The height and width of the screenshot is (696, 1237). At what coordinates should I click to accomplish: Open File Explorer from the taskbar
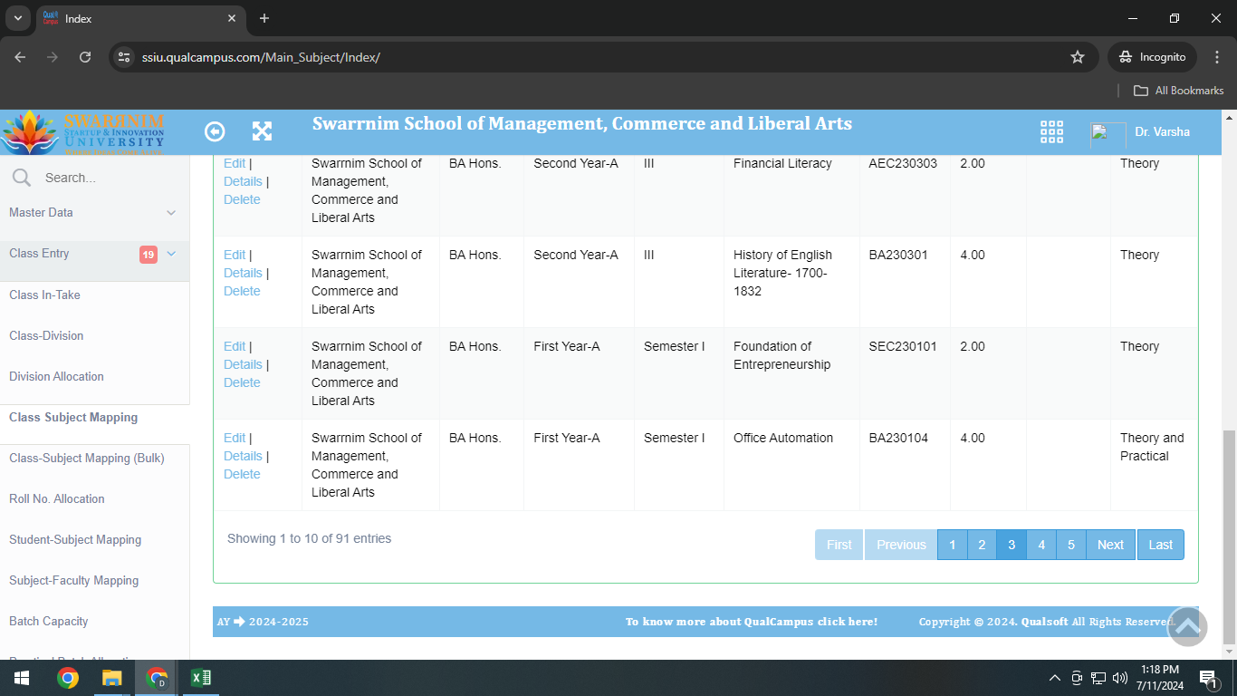tap(111, 678)
